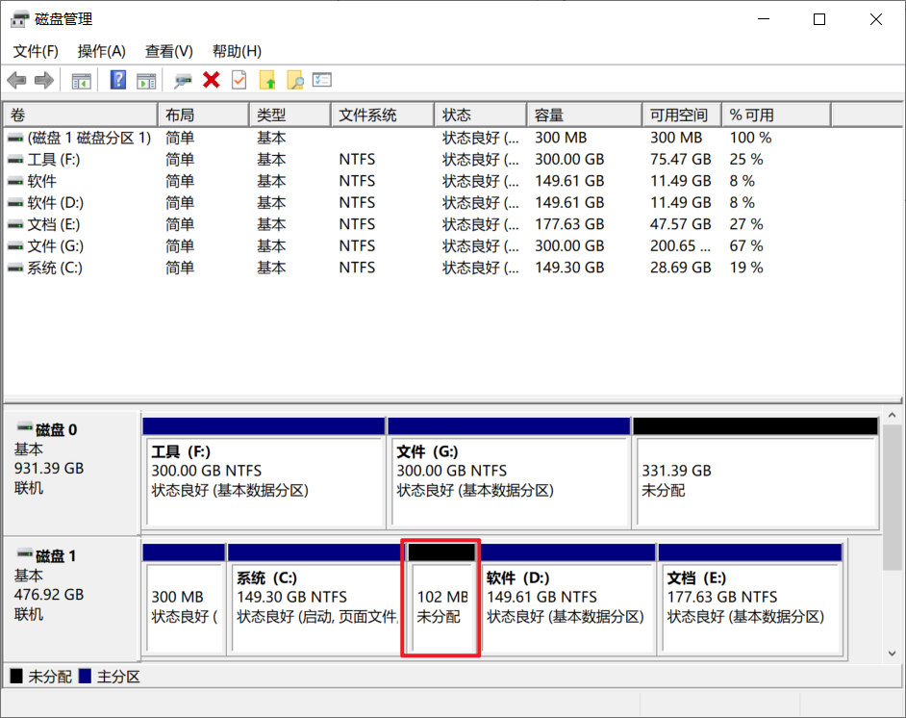Image resolution: width=906 pixels, height=718 pixels.
Task: Click the 磁盘 1 disk label panel
Action: tap(72, 585)
